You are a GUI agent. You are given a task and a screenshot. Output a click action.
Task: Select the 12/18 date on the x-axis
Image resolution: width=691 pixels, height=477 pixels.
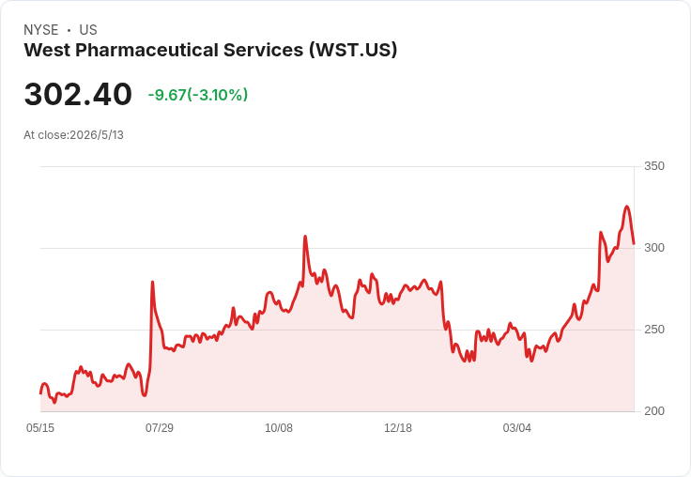point(398,427)
